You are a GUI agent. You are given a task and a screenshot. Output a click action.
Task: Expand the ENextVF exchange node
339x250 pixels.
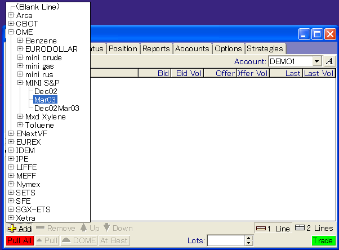click(x=11, y=133)
